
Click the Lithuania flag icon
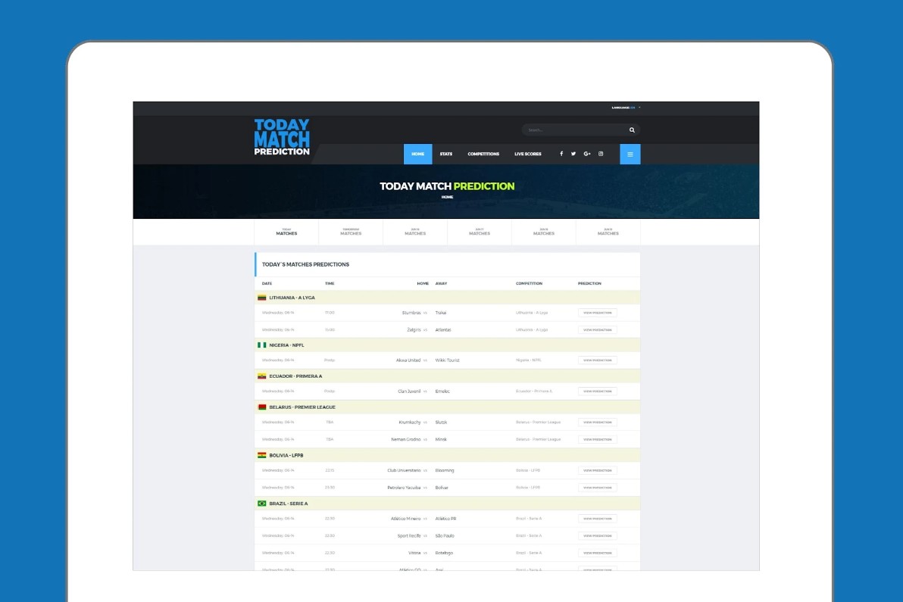[x=261, y=298]
